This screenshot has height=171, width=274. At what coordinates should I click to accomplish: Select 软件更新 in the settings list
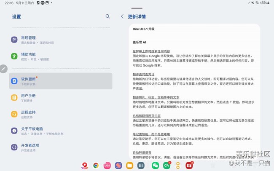point(61,81)
